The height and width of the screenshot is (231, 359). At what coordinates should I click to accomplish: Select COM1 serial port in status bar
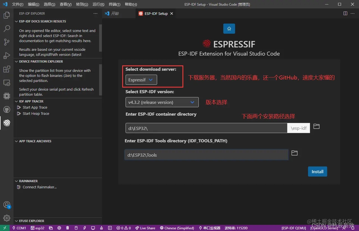pos(19,228)
